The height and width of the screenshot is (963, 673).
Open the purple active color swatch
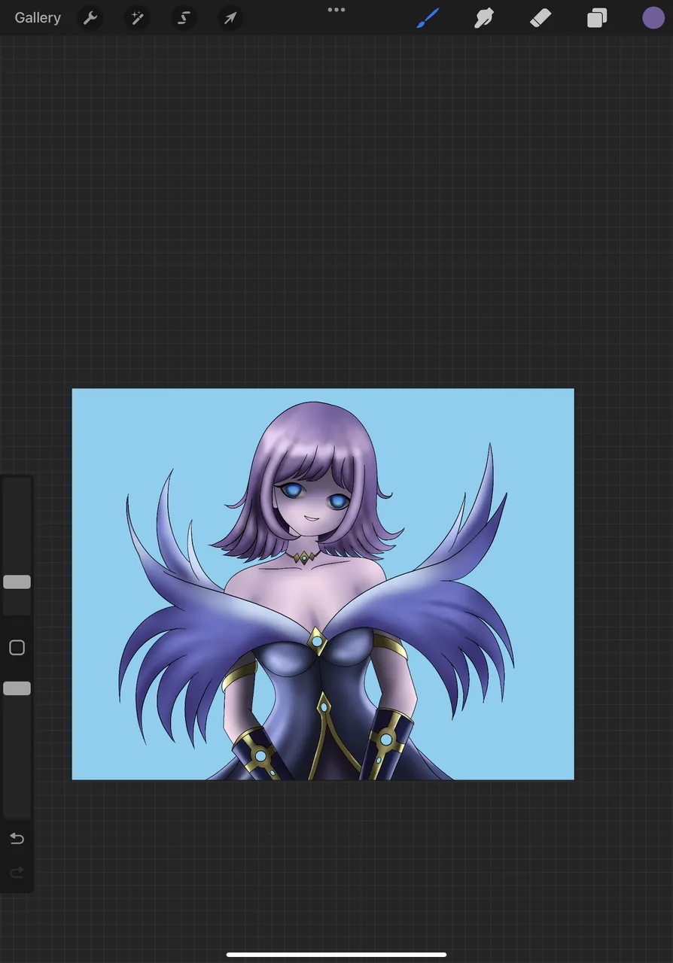[653, 18]
